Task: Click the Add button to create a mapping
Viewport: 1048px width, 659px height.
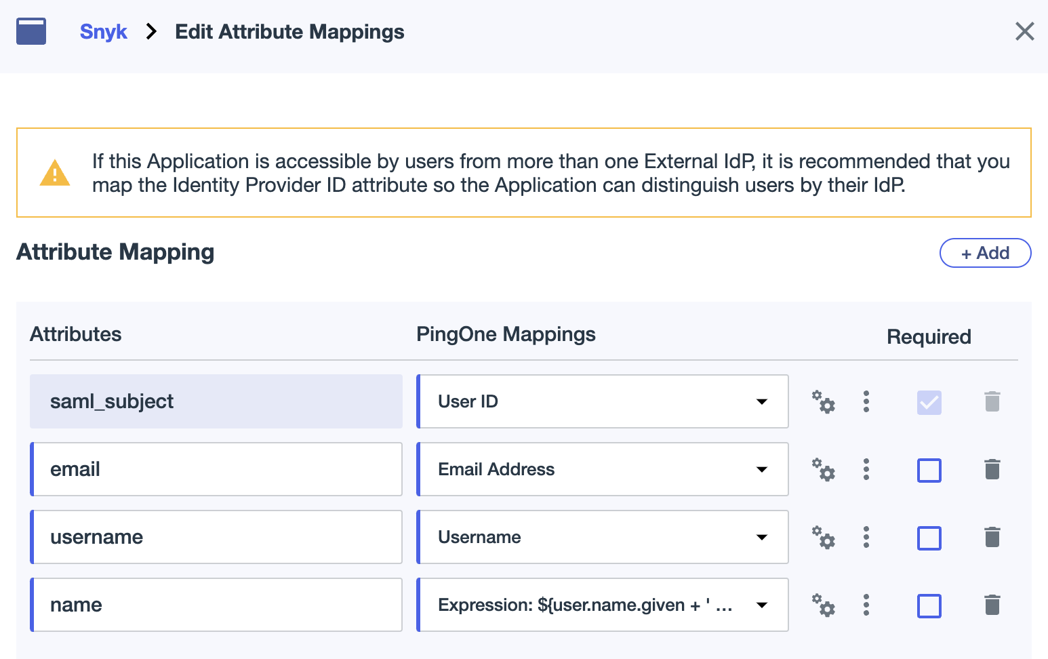Action: coord(985,252)
